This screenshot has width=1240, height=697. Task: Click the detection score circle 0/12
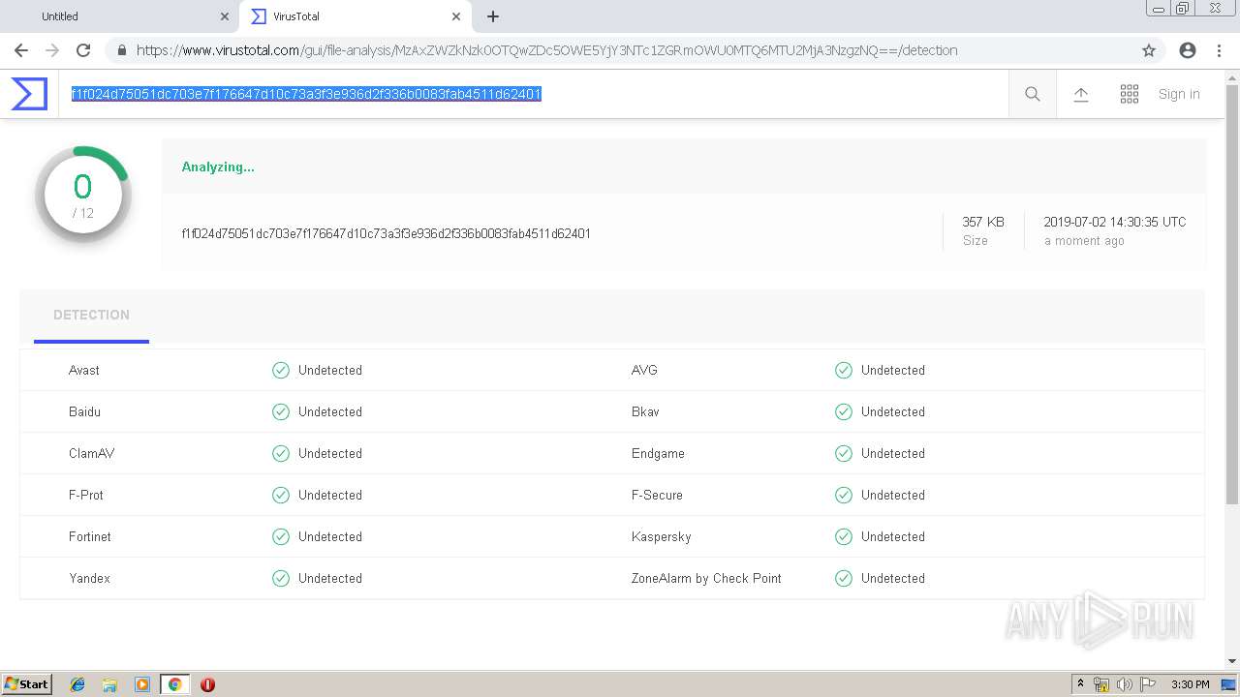[83, 195]
